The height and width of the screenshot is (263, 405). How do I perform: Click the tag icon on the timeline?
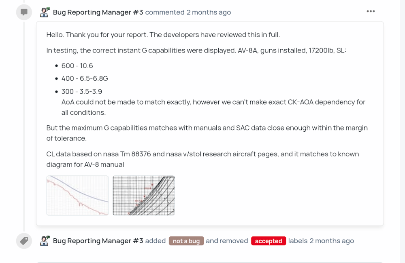coord(24,241)
